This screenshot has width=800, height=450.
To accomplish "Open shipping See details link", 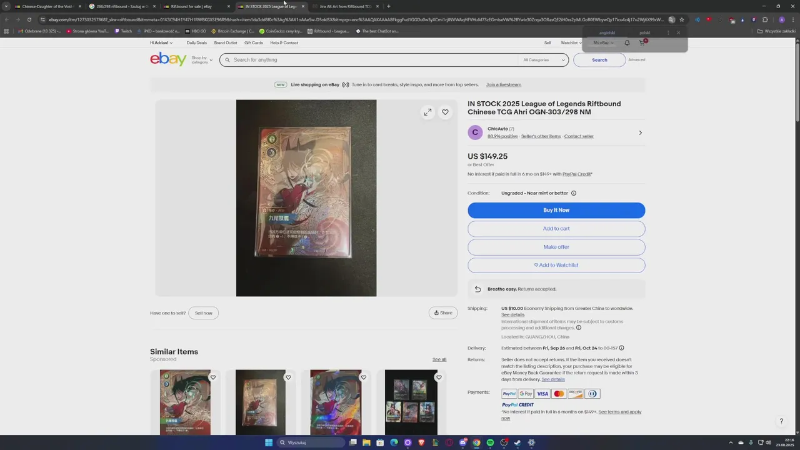I will (x=512, y=315).
